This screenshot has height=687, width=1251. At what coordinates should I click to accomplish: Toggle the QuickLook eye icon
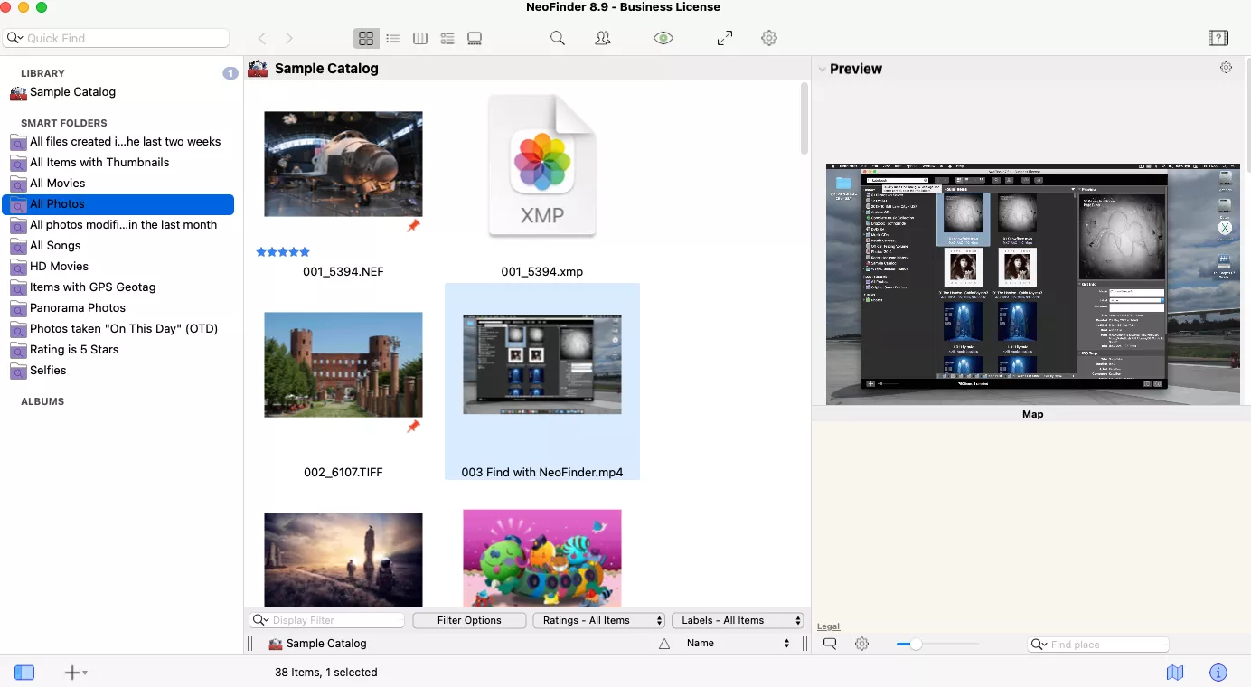(663, 38)
